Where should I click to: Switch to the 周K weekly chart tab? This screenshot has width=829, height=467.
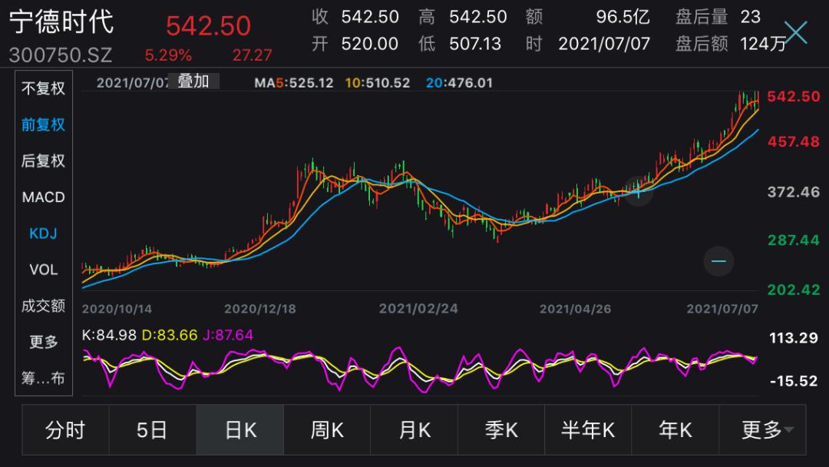click(x=327, y=430)
